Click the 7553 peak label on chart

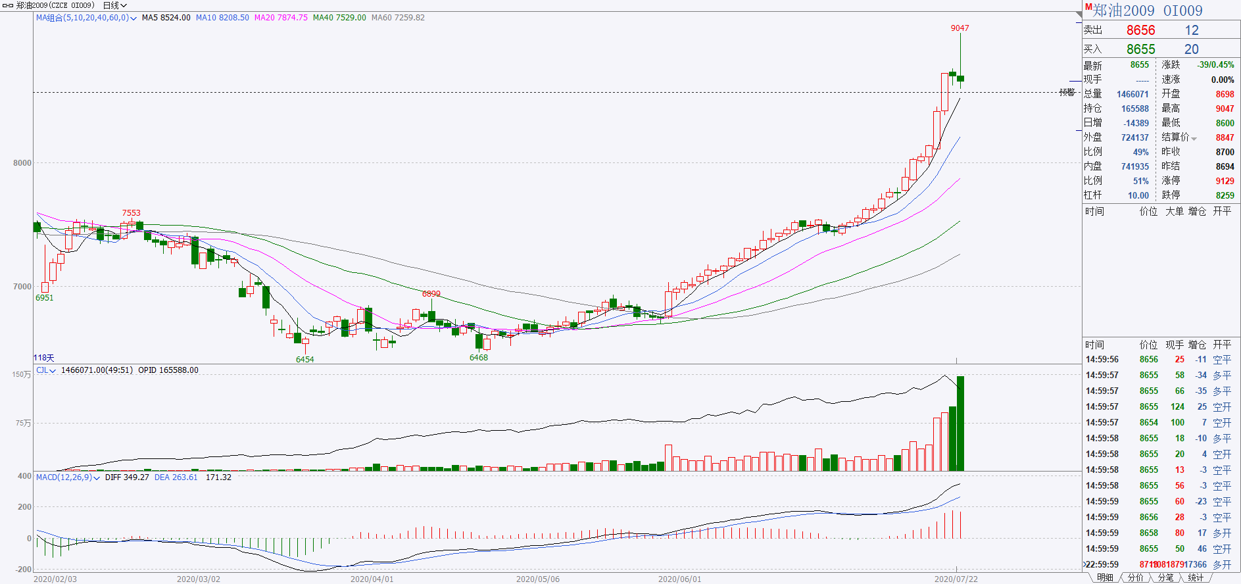[x=131, y=213]
